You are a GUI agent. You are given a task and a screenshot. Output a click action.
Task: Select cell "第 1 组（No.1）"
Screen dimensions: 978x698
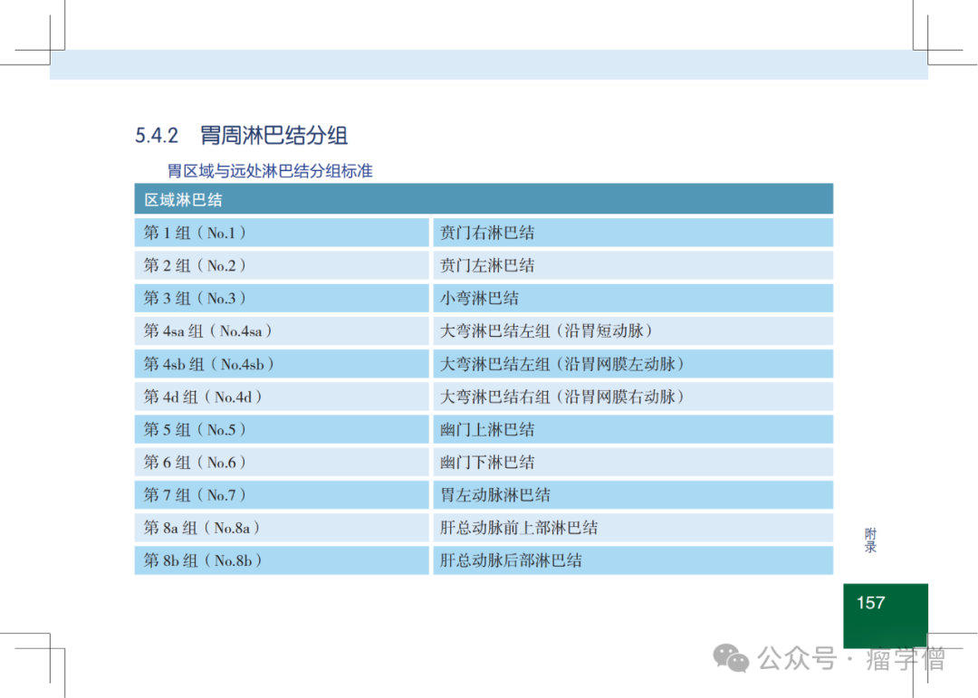coord(282,233)
